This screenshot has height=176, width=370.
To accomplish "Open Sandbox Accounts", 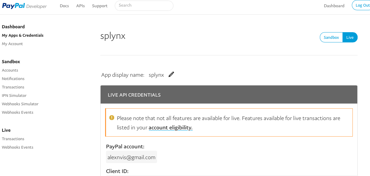I will [10, 70].
